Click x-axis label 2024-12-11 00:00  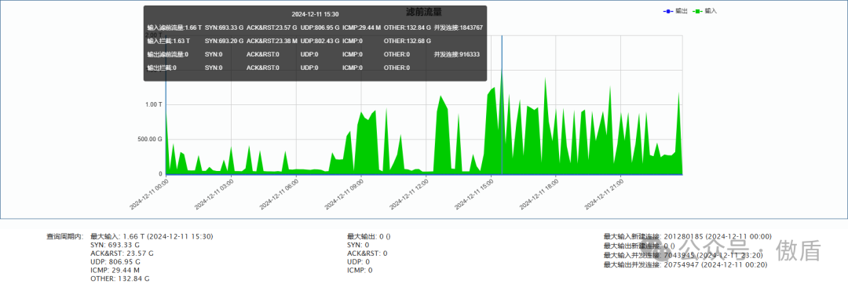149,195
